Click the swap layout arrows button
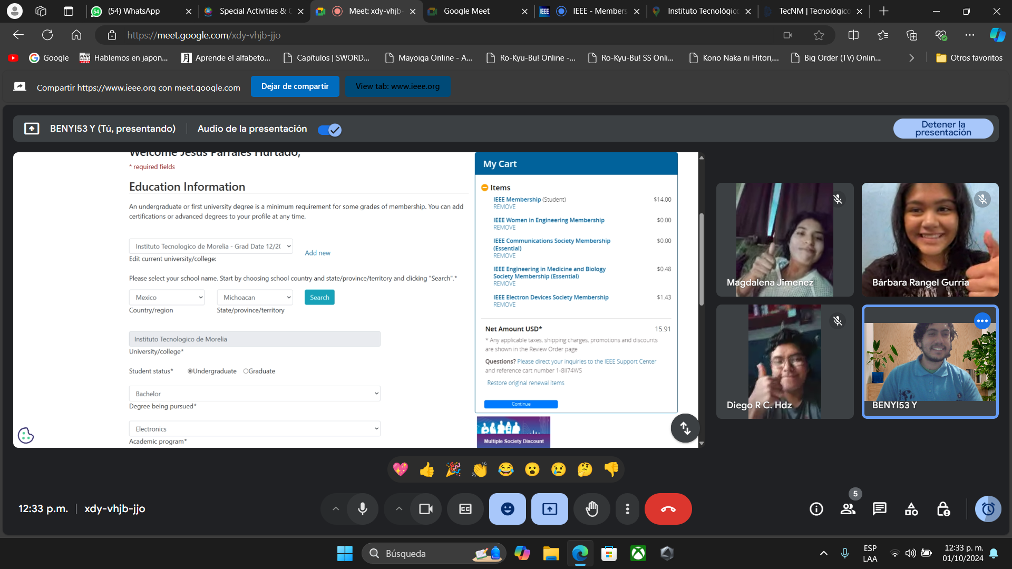The width and height of the screenshot is (1012, 569). tap(685, 428)
